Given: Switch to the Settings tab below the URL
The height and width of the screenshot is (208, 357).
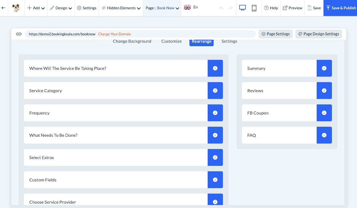Looking at the screenshot, I should pyautogui.click(x=229, y=41).
